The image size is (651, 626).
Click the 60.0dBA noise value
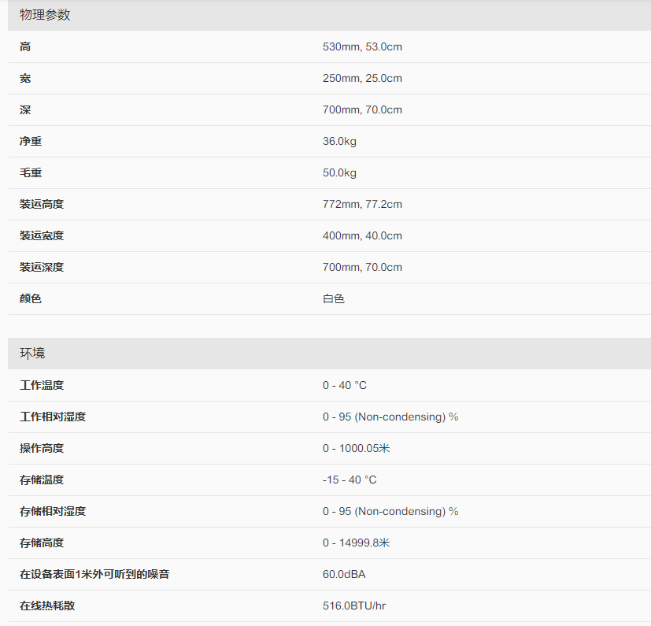coord(344,575)
